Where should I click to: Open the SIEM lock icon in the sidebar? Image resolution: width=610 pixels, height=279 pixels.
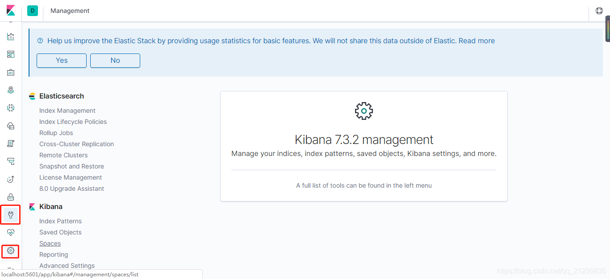[11, 197]
